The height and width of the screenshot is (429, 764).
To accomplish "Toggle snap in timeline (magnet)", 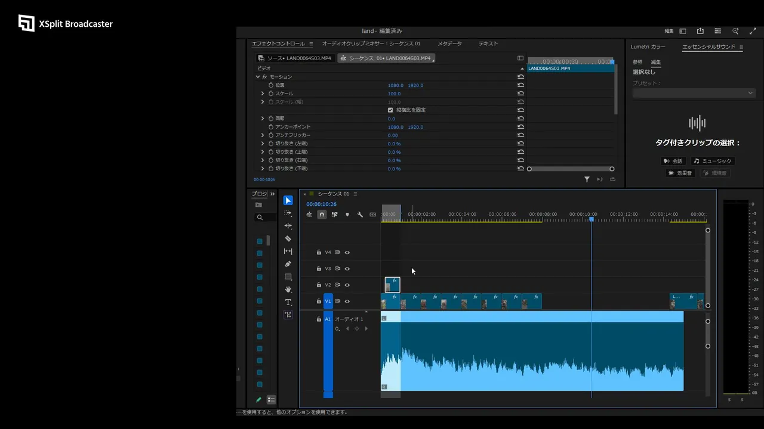I will click(322, 214).
